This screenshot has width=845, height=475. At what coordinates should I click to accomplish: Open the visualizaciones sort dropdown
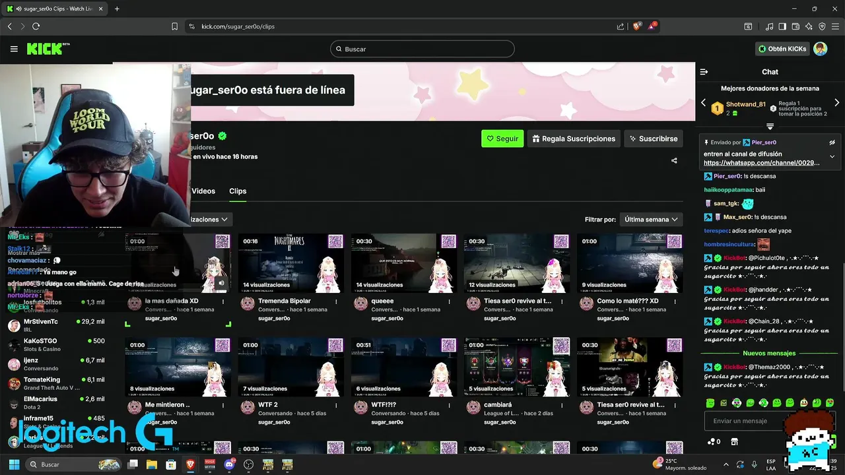pos(210,219)
